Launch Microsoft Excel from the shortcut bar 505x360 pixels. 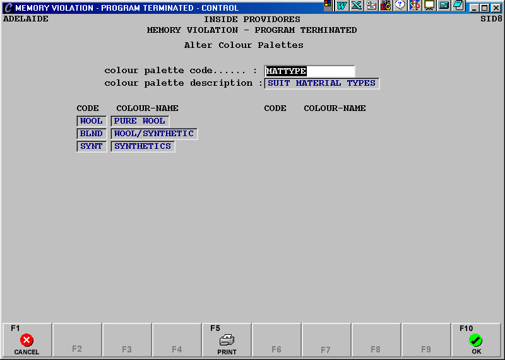(356, 6)
